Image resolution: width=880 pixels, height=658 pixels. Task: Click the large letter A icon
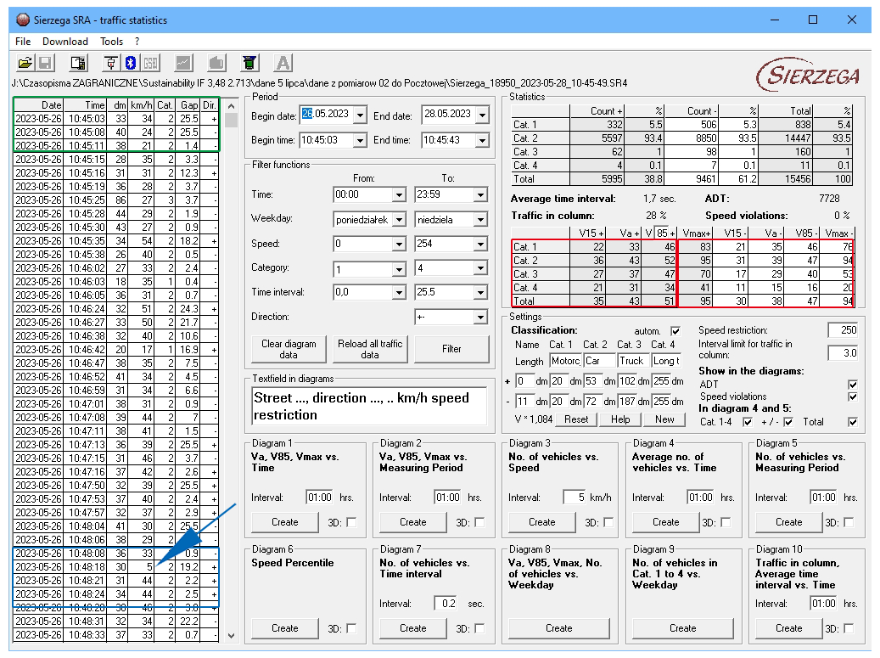tap(283, 63)
